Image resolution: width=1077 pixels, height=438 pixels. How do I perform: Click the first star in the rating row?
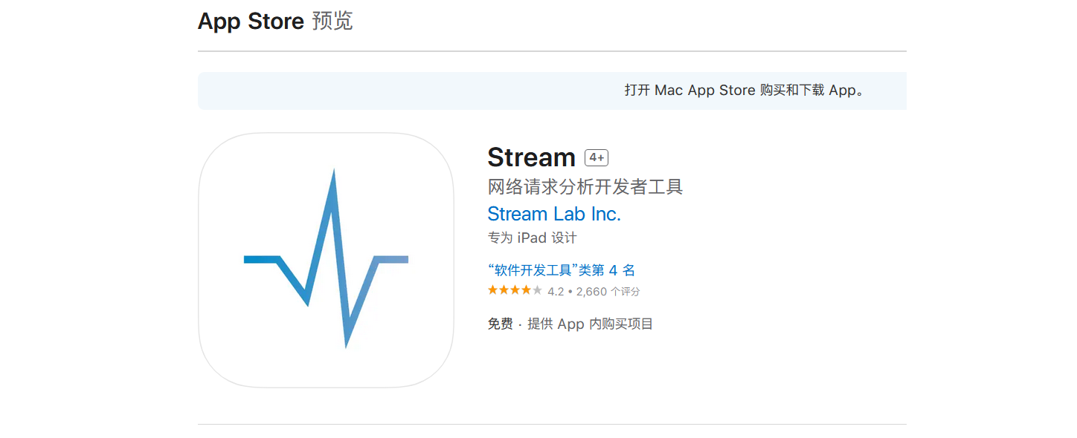pyautogui.click(x=492, y=290)
